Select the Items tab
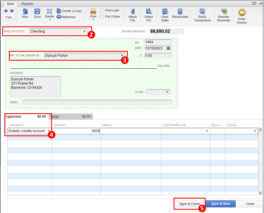This screenshot has width=264, height=213. (x=71, y=117)
